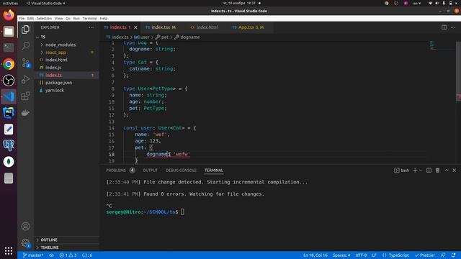Open MongoDB Compass from the dock
Image resolution: width=461 pixels, height=259 pixels.
pyautogui.click(x=9, y=161)
